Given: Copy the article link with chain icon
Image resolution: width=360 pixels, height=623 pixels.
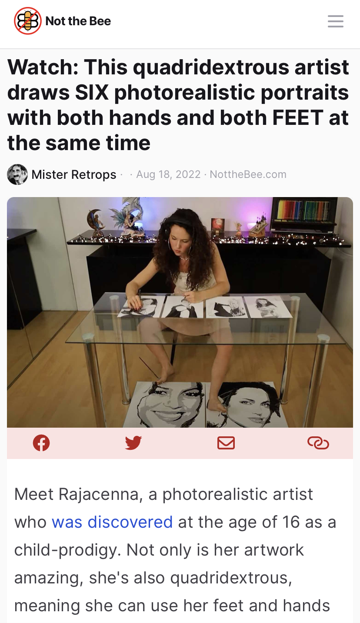Looking at the screenshot, I should (318, 443).
